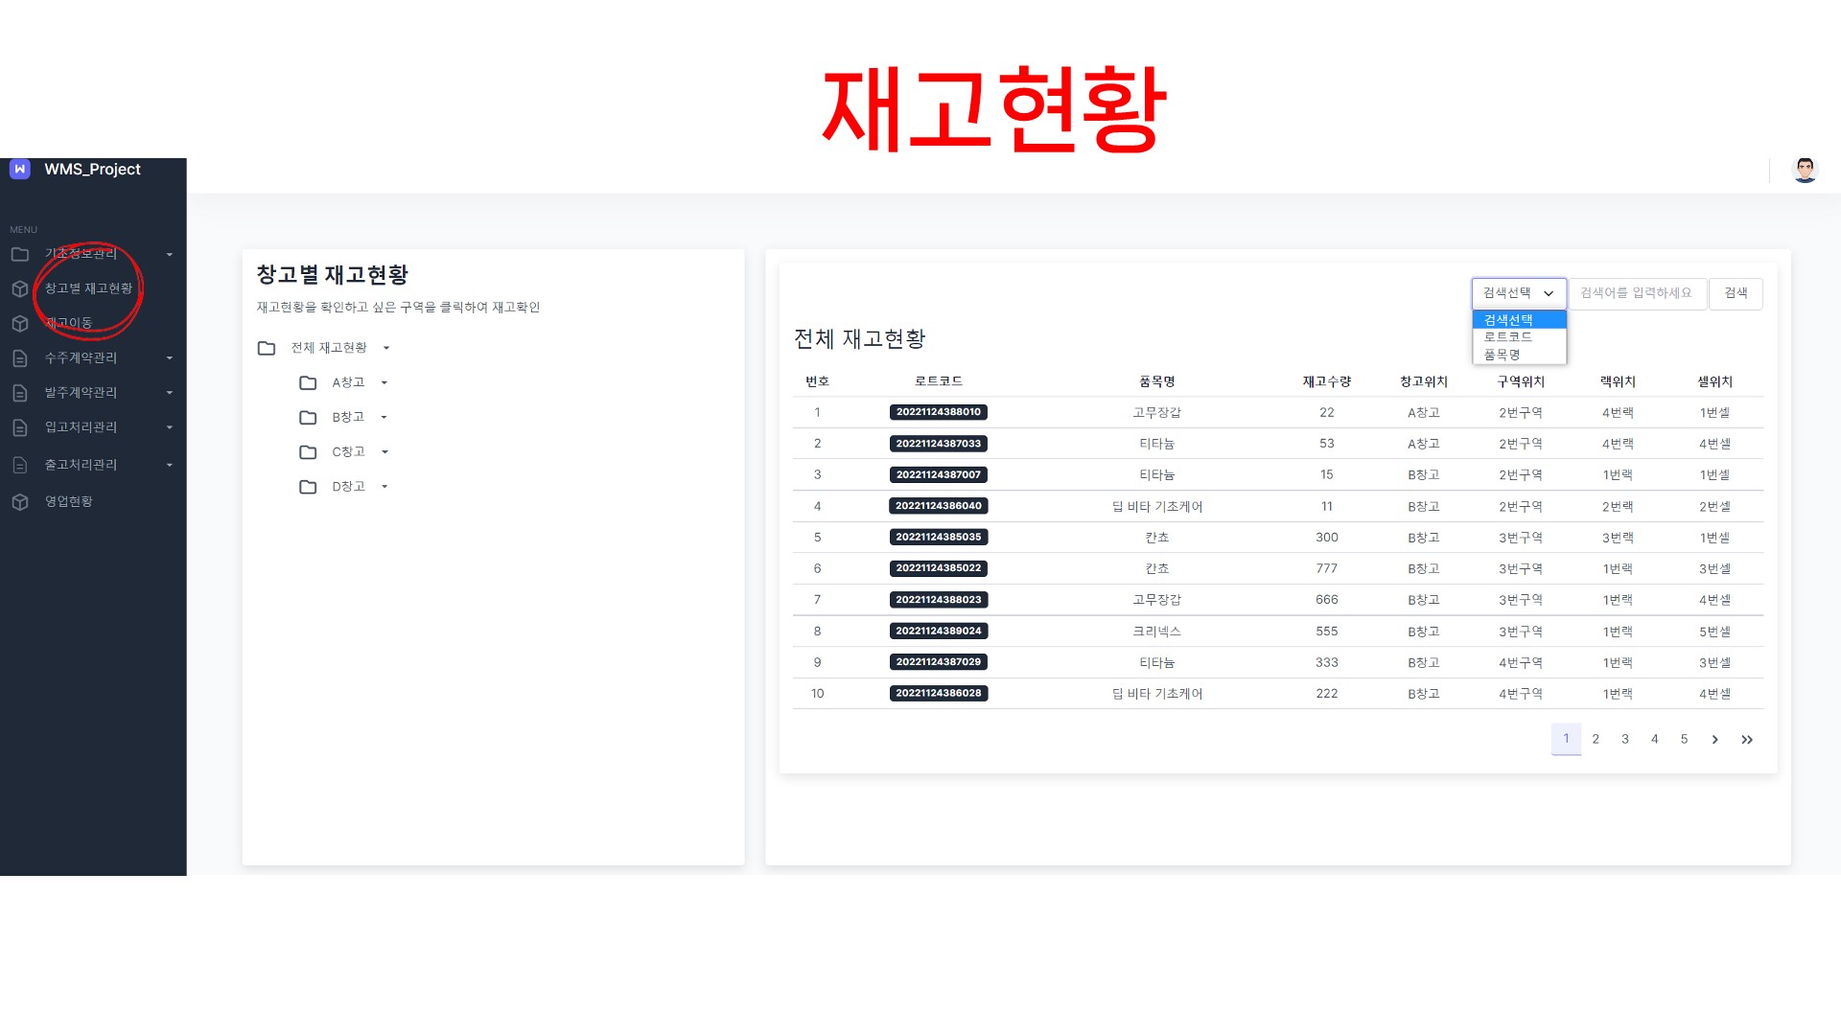Click the D창고 folder icon

coord(308,487)
